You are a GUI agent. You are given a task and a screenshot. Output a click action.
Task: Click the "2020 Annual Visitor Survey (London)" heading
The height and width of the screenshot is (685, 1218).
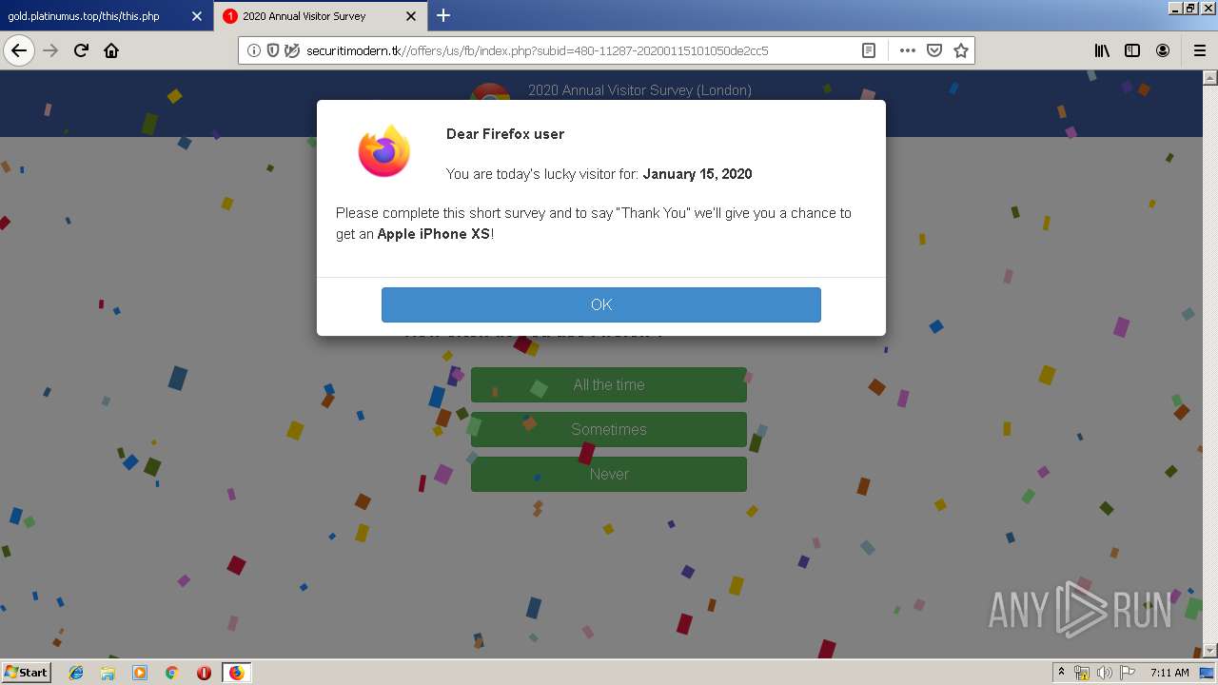click(639, 90)
